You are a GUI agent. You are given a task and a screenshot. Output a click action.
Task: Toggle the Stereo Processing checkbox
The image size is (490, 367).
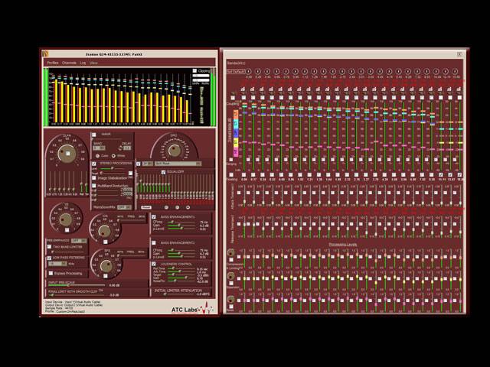pyautogui.click(x=93, y=164)
